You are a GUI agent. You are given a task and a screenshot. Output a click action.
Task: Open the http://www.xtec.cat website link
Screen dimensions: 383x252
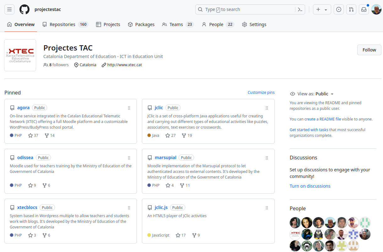pos(125,65)
